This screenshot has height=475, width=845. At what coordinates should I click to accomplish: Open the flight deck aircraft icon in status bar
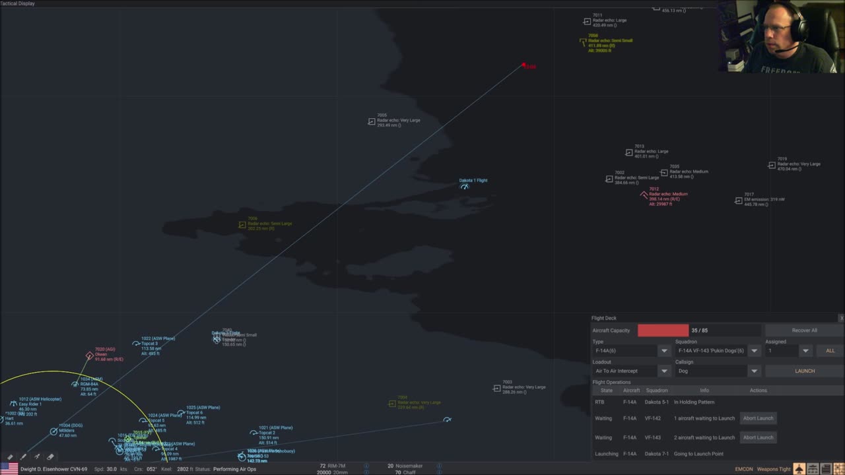click(x=799, y=469)
